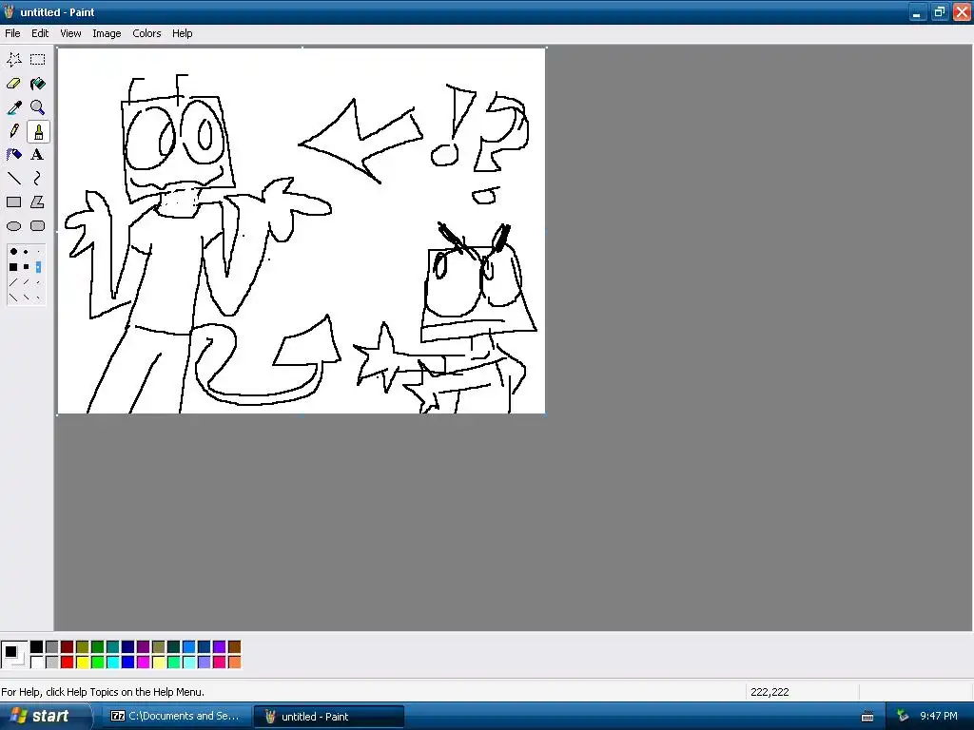Click the untitled - Paint taskbar button
Image resolution: width=974 pixels, height=730 pixels.
point(329,717)
